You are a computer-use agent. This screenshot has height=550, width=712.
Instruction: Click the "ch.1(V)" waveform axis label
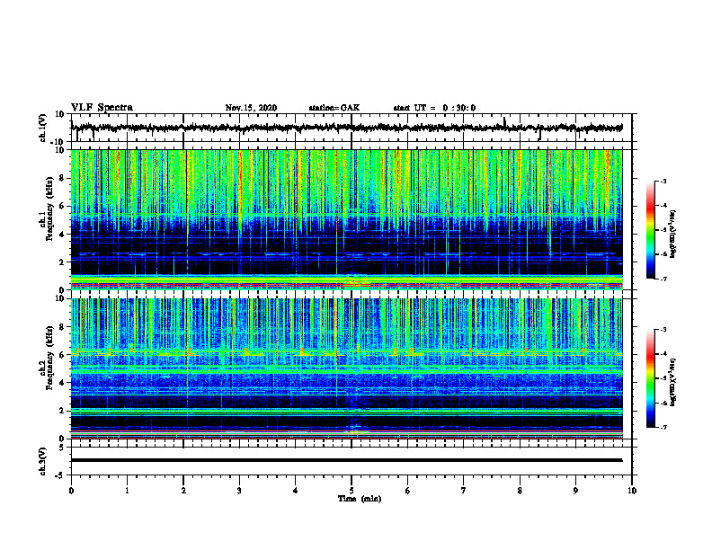coord(43,128)
